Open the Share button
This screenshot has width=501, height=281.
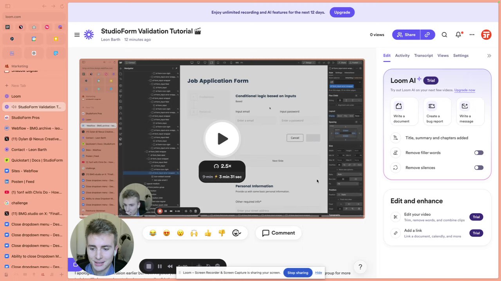[x=406, y=35]
